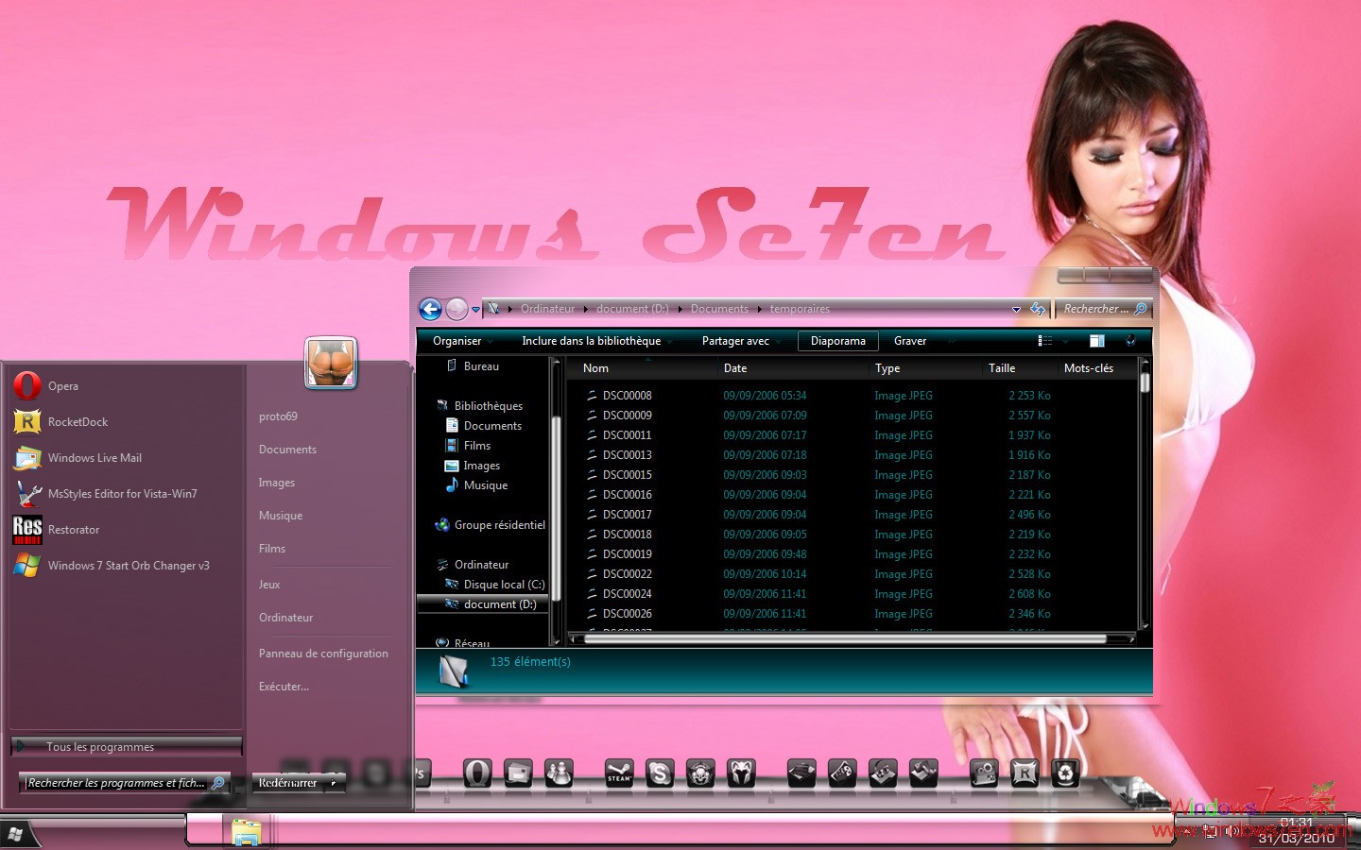Screen dimensions: 1361x850
Task: Click the Explorer forward arrow button
Action: [457, 309]
